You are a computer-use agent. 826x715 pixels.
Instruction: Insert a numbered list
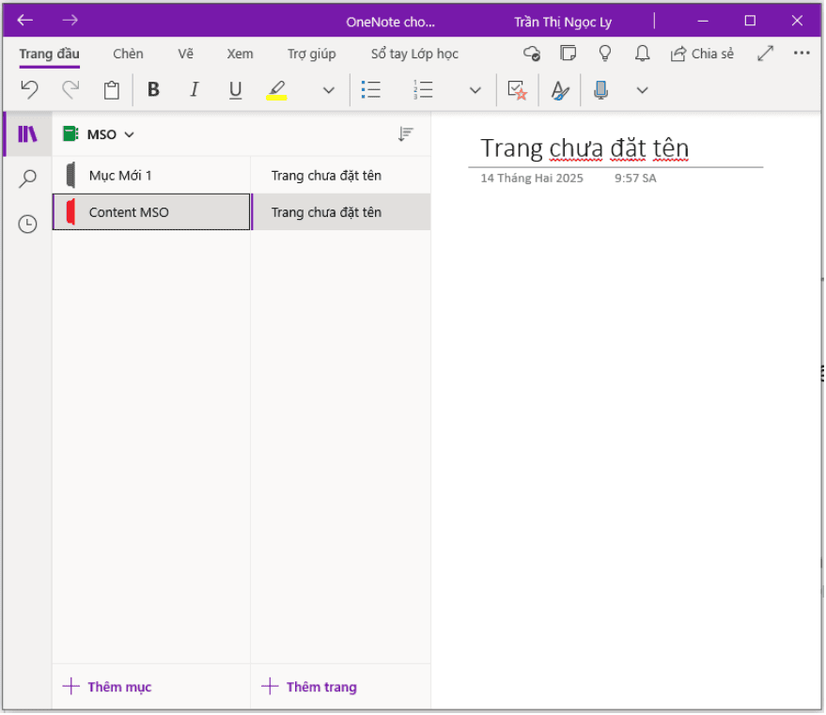point(423,90)
